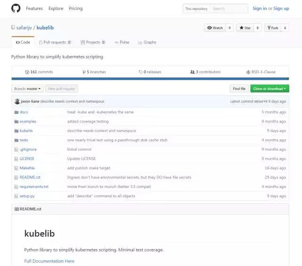The height and width of the screenshot is (266, 302).
Task: Click the New pull request button
Action: tap(62, 89)
